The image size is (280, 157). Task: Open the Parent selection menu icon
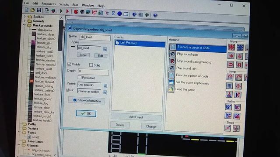click(105, 86)
